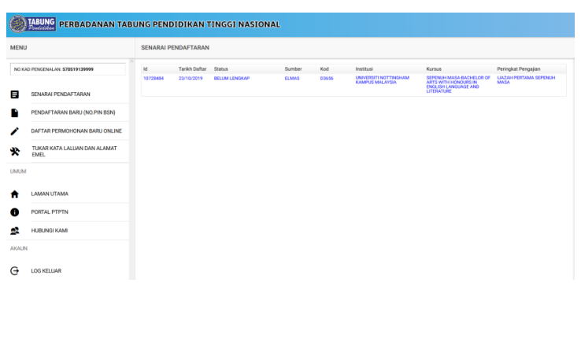This screenshot has width=581, height=342.
Task: Click Ijazah Pertama Sepenuh Masa link
Action: tap(526, 80)
